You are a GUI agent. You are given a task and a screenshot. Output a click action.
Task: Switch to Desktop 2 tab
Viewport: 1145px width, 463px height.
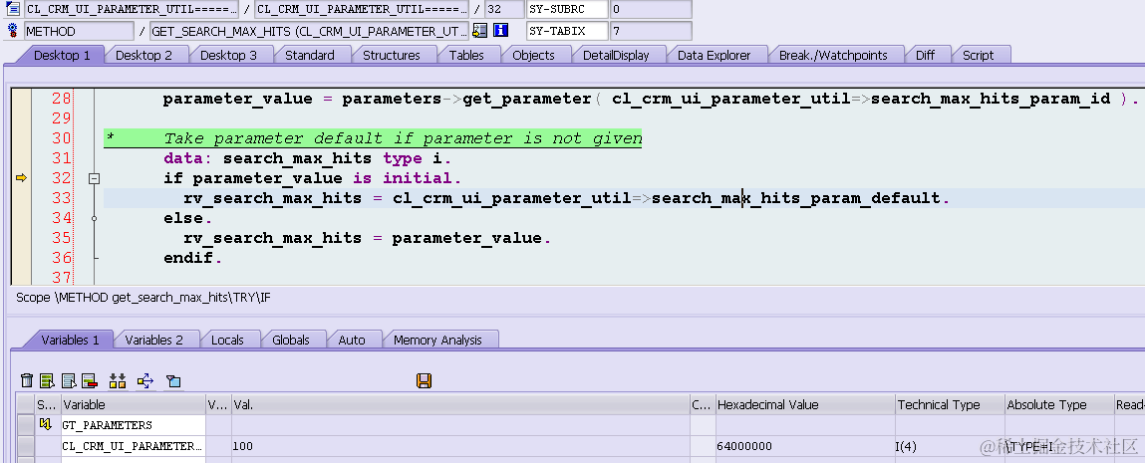tap(143, 55)
